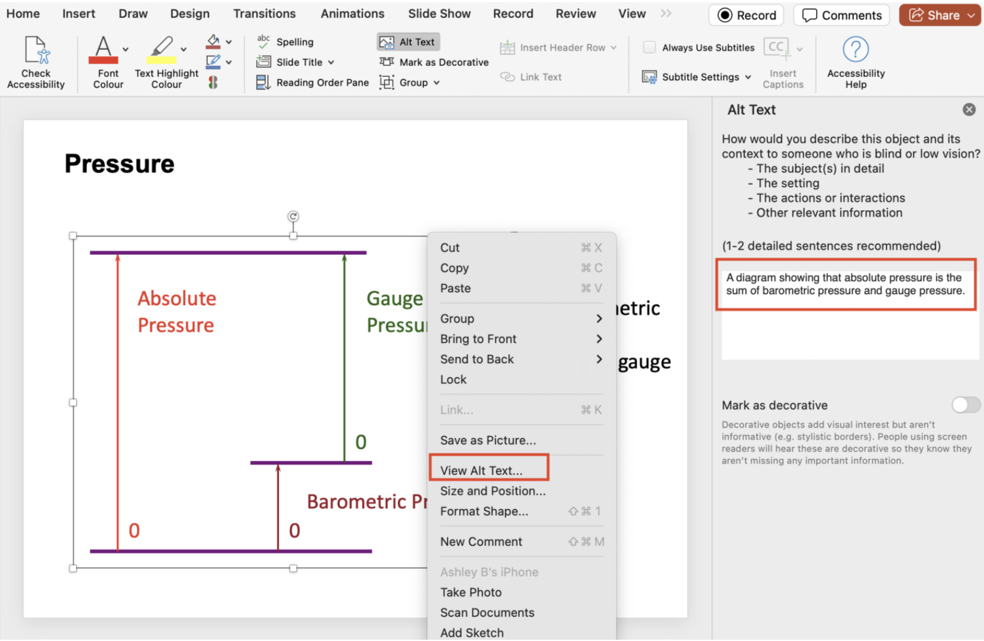The height and width of the screenshot is (641, 984).
Task: Apply the yellow Text Highlight Colour
Action: coord(161,49)
